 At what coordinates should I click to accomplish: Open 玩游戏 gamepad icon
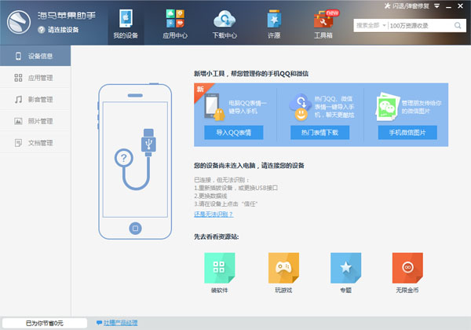tap(283, 269)
